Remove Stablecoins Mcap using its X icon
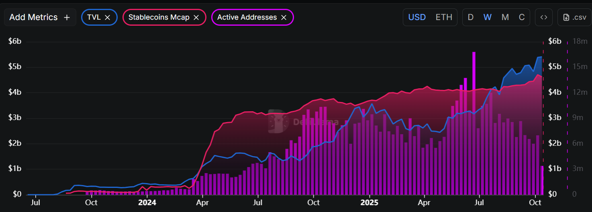592x212 pixels. click(196, 17)
